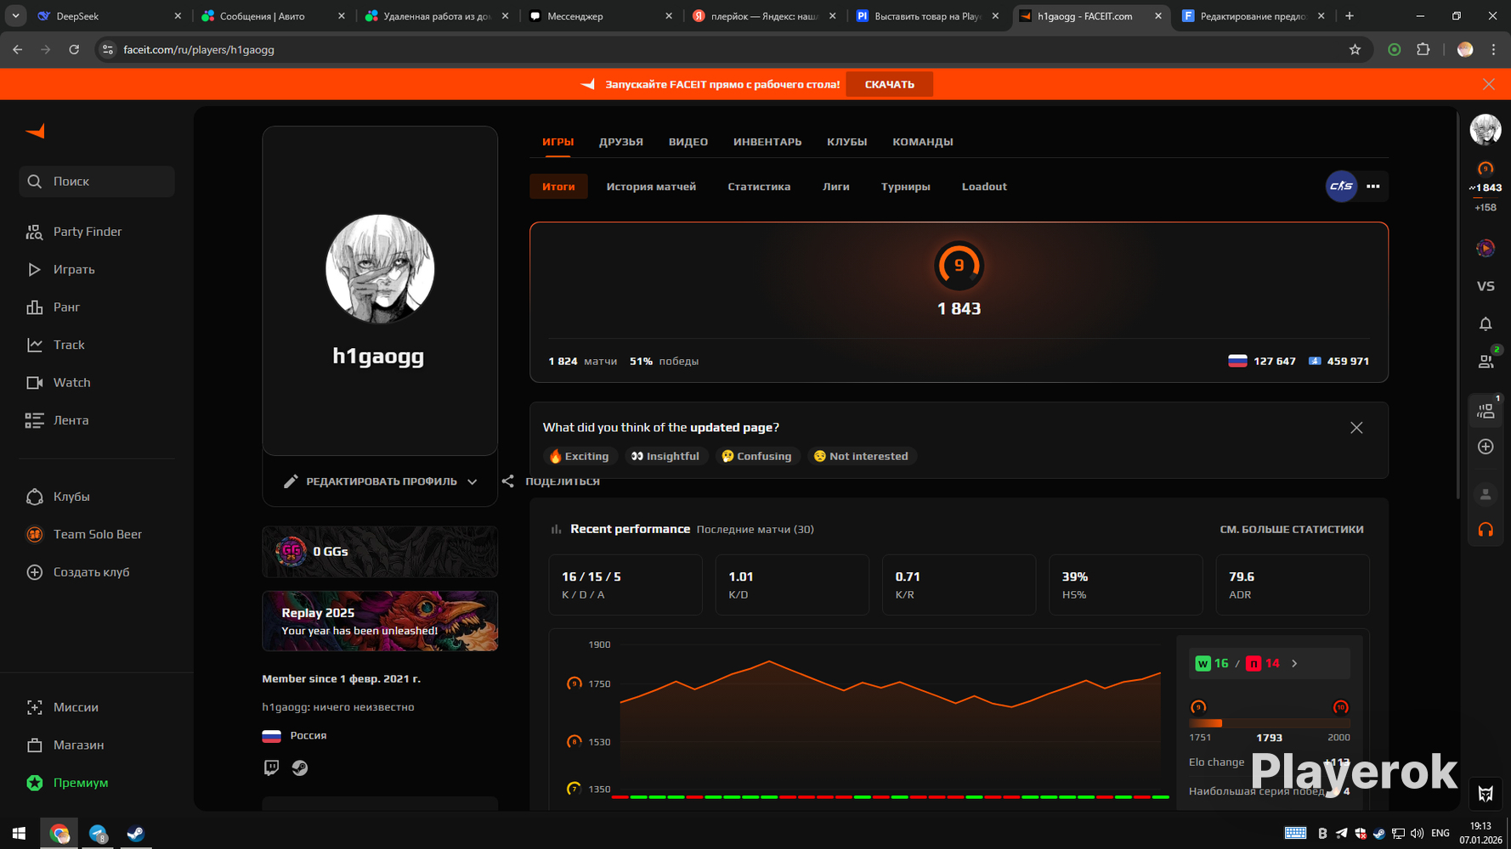Switch to the Видео tab

pos(688,142)
